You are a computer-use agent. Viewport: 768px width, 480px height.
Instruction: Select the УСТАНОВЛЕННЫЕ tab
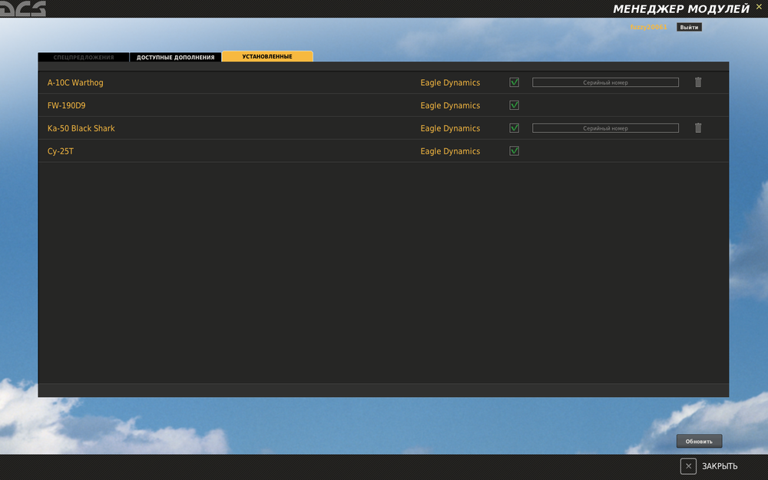coord(267,56)
